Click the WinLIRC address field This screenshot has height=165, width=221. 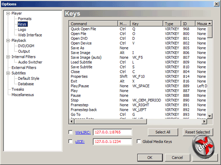[x=112, y=132]
